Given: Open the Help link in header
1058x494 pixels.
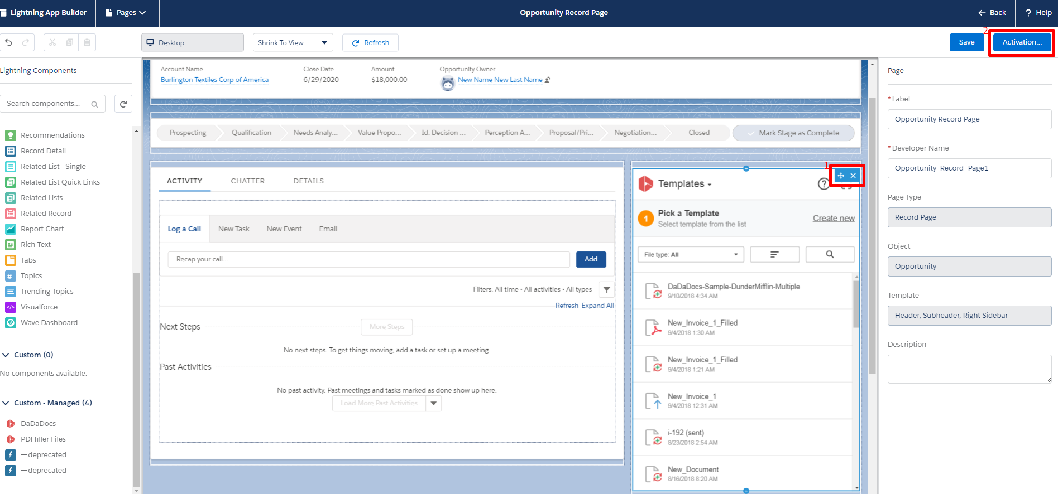Looking at the screenshot, I should click(1038, 12).
